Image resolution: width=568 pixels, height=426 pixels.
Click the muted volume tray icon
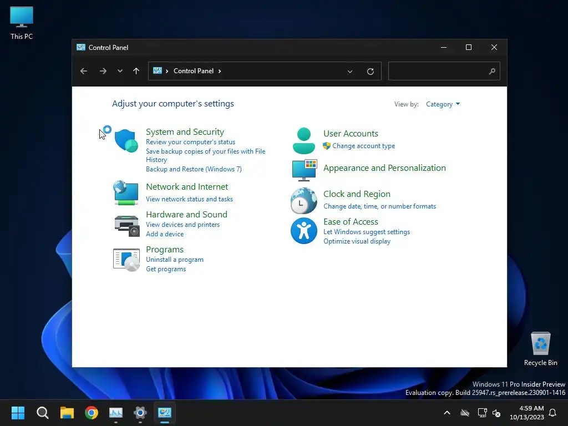[496, 413]
